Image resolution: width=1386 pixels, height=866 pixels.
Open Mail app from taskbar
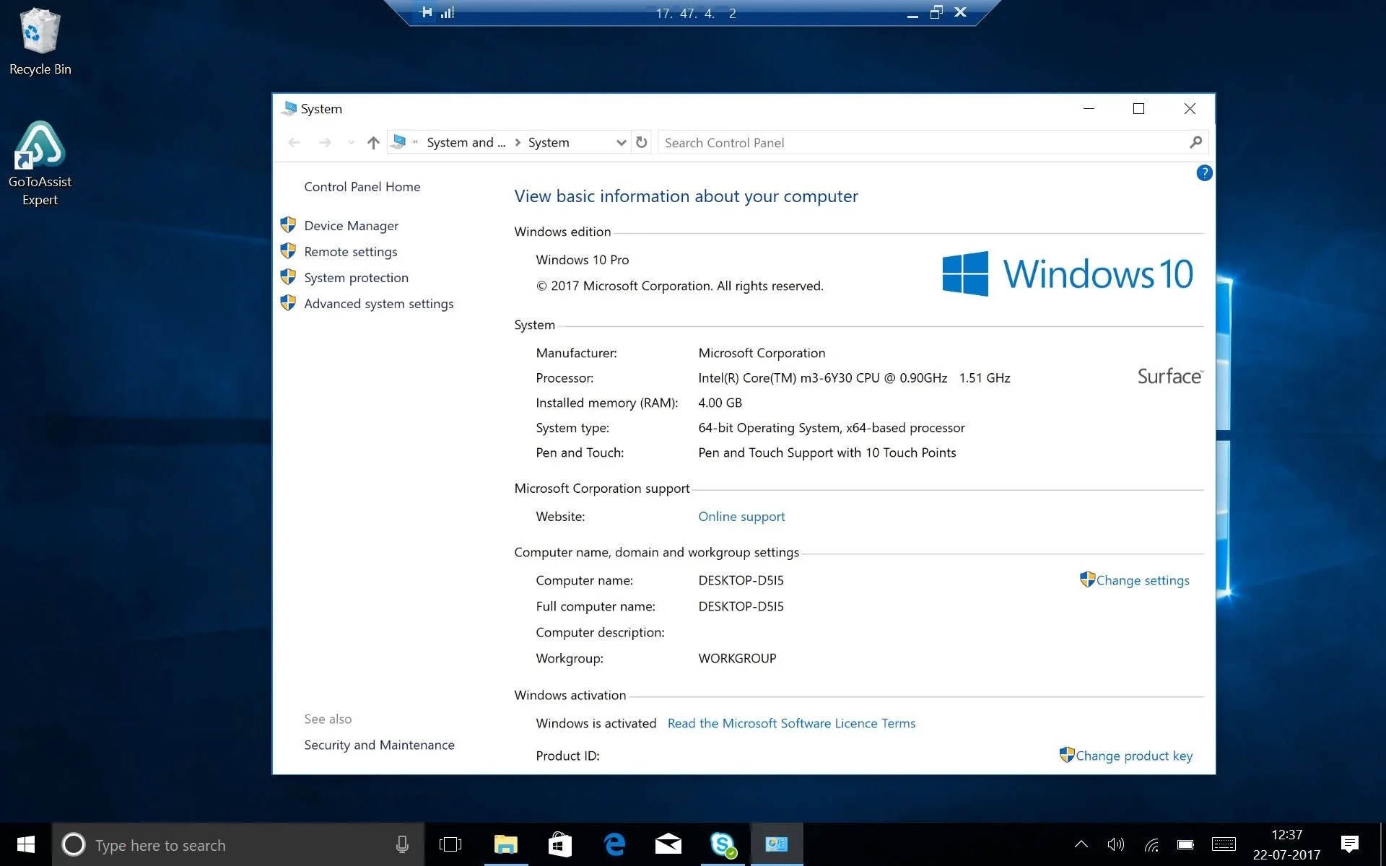[x=668, y=844]
